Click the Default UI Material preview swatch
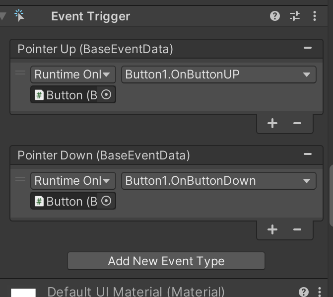This screenshot has width=333, height=297. tap(23, 293)
